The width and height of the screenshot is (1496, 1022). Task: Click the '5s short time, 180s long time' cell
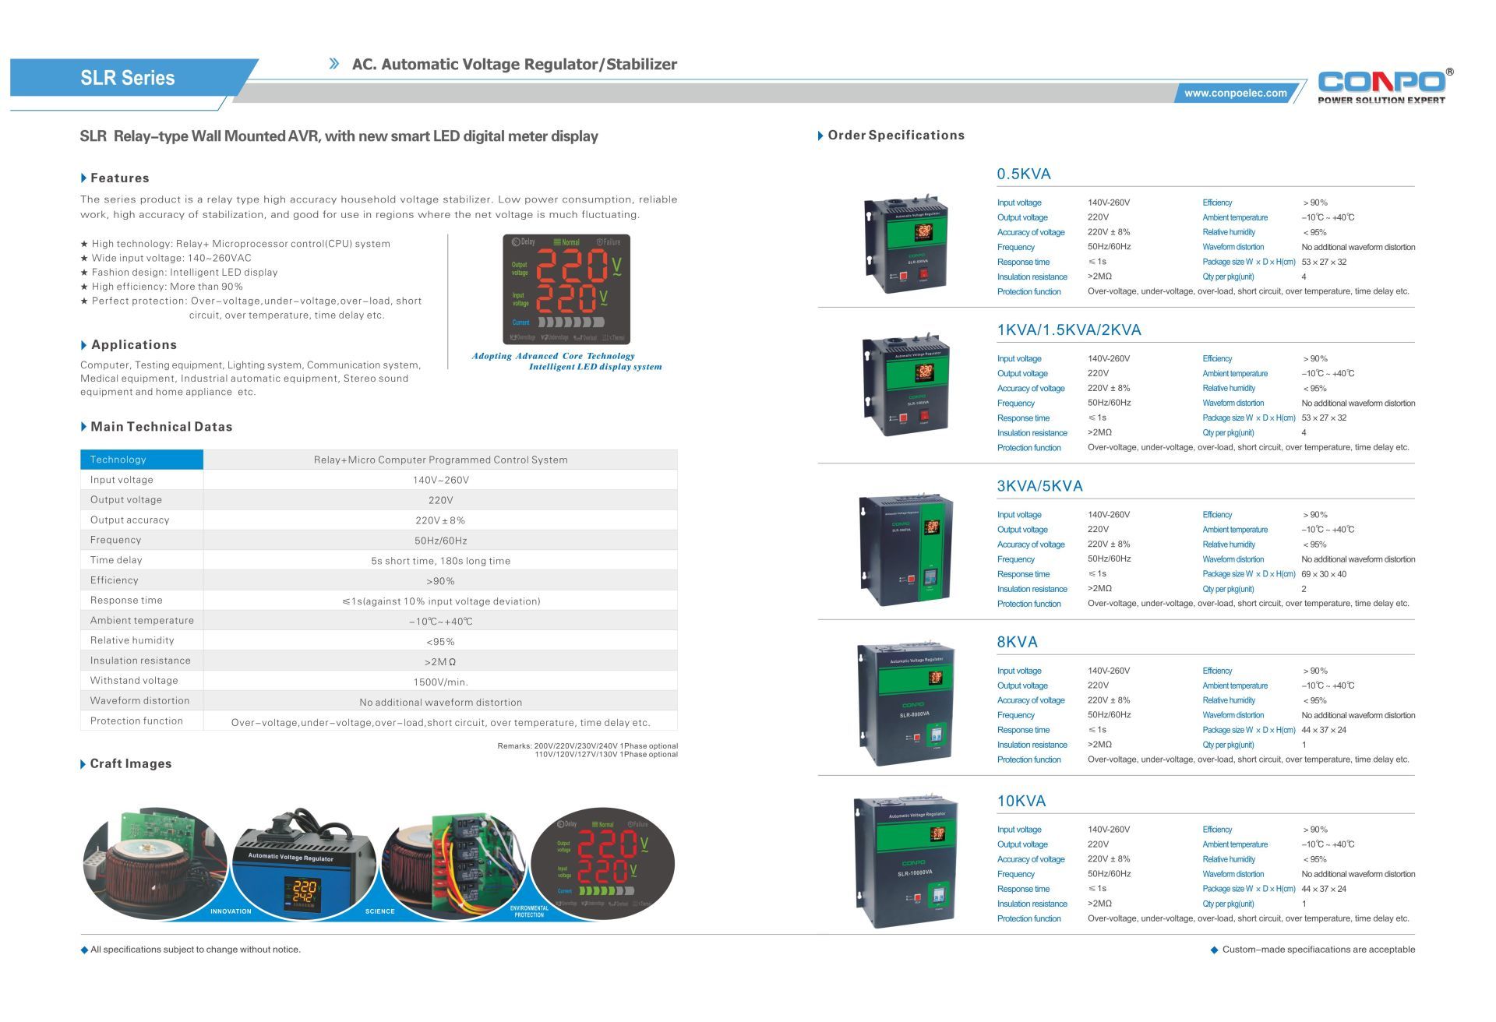440,561
